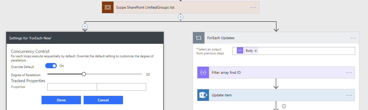Turn off the Override Default toggle

51,66
